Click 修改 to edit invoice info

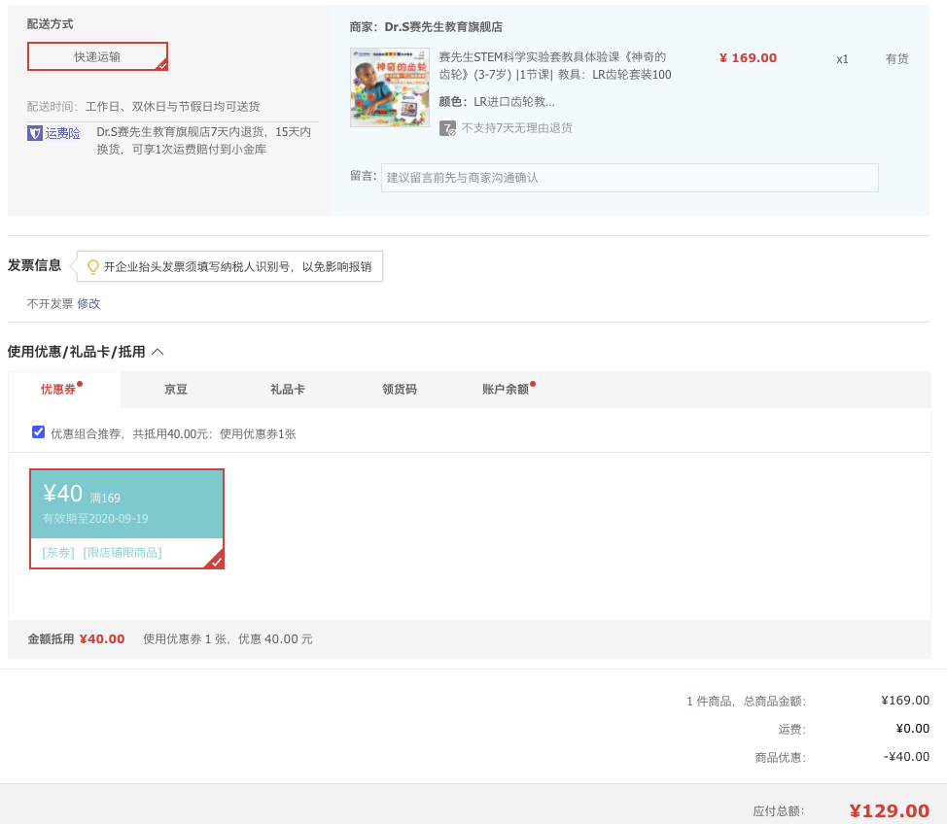pos(88,303)
